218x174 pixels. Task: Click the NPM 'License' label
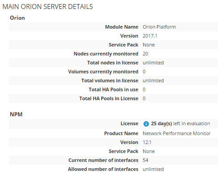pyautogui.click(x=129, y=123)
